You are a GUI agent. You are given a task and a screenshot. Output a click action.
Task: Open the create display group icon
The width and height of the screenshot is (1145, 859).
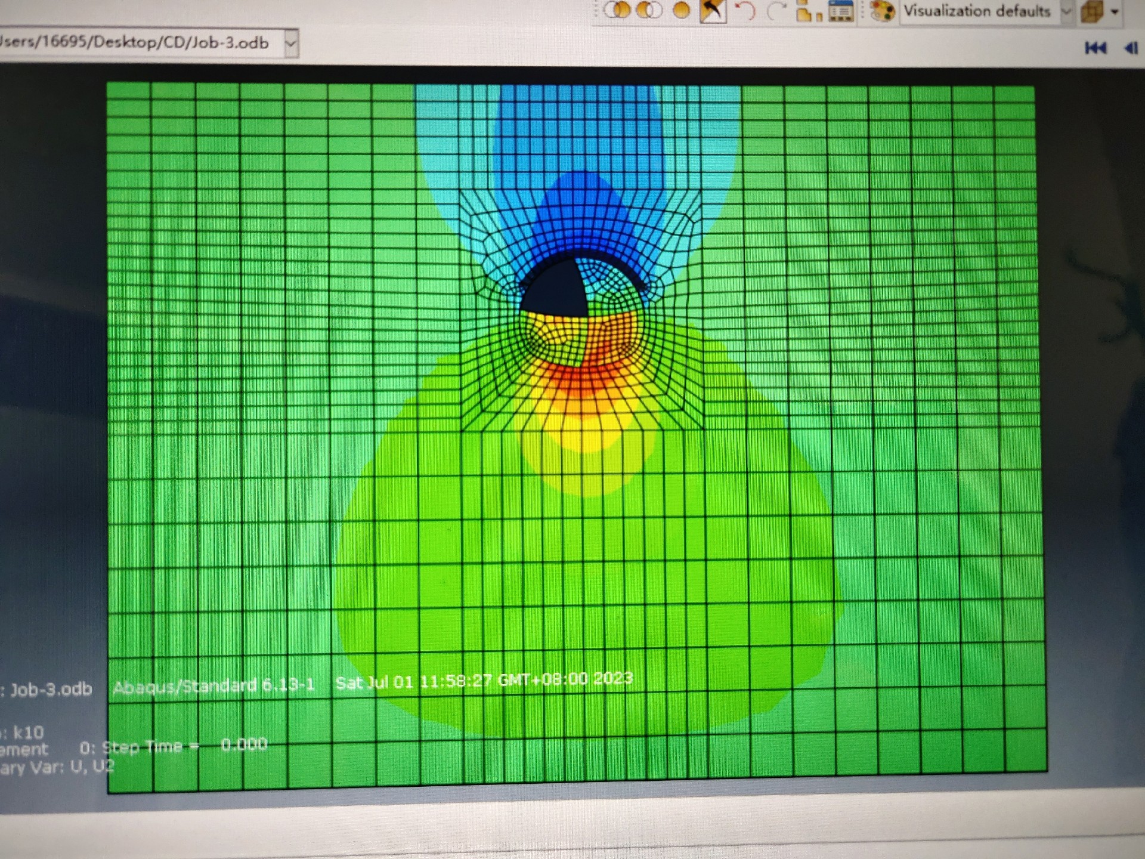808,11
